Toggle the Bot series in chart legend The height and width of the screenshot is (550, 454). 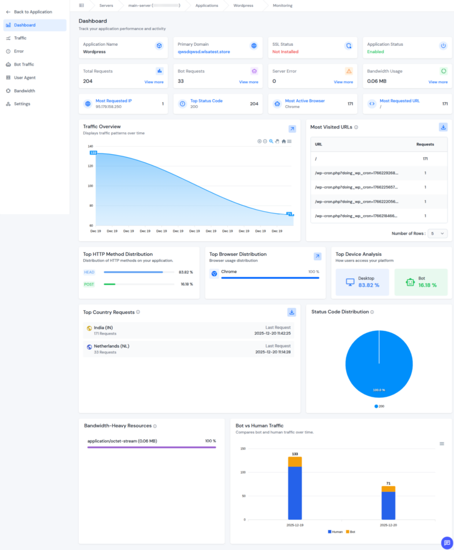pyautogui.click(x=350, y=532)
